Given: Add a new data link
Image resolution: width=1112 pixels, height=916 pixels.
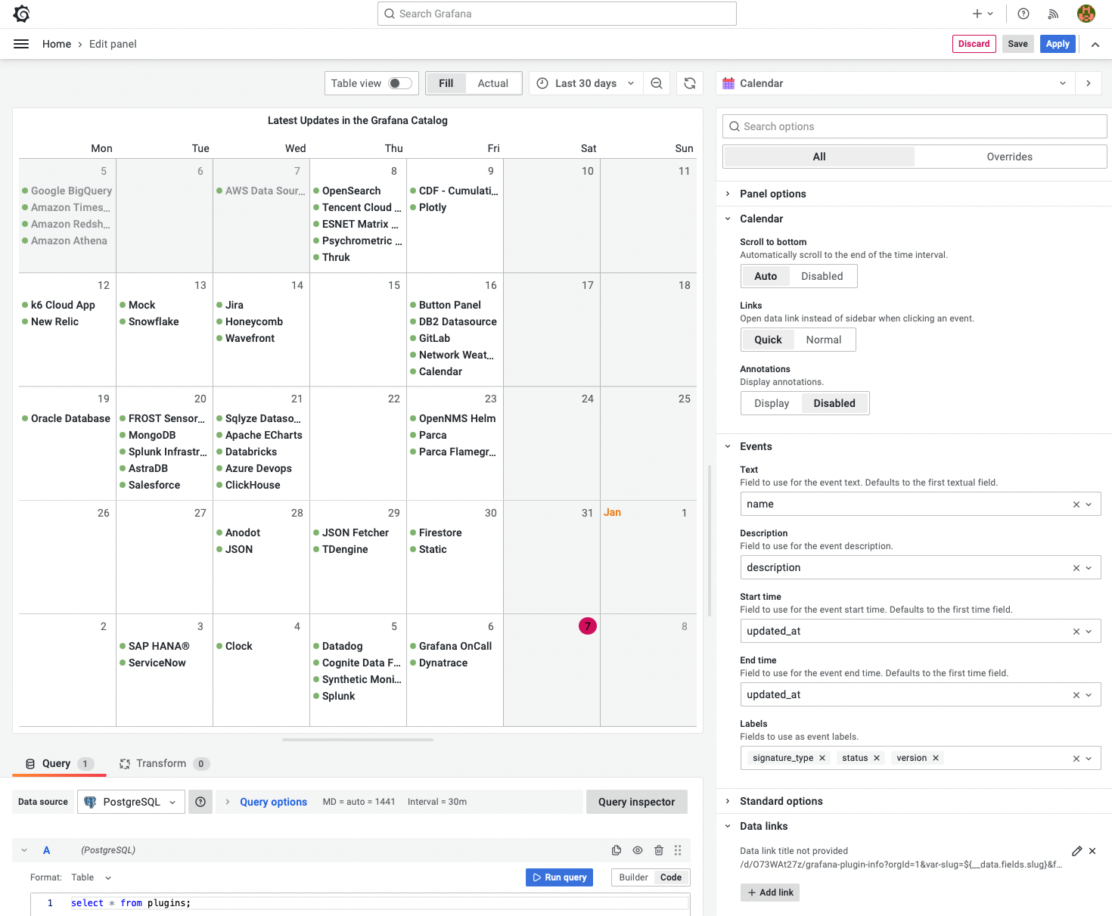Looking at the screenshot, I should click(x=770, y=893).
